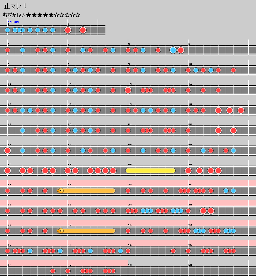Select the BPM183 tempo marker
Viewport: 256px width, 276px height.
click(13, 22)
